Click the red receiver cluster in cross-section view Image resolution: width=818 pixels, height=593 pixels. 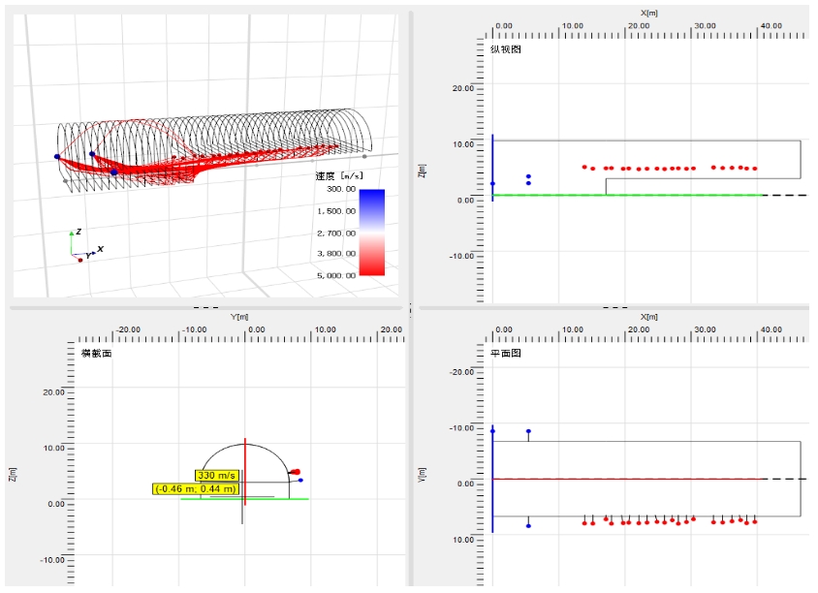(x=295, y=472)
